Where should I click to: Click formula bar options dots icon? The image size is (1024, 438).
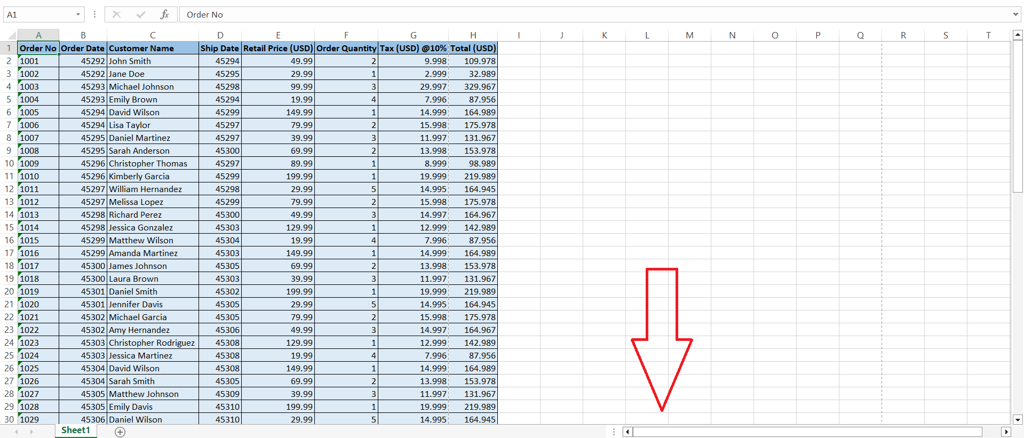pos(94,14)
